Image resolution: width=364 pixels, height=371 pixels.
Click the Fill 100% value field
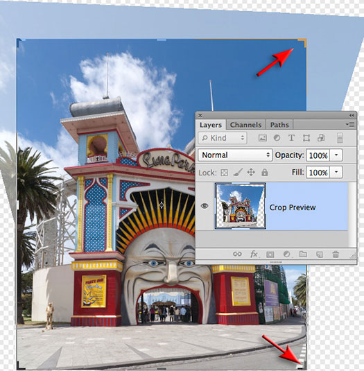(318, 172)
